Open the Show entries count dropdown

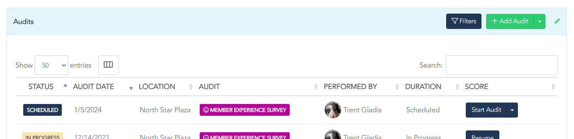[x=51, y=65]
